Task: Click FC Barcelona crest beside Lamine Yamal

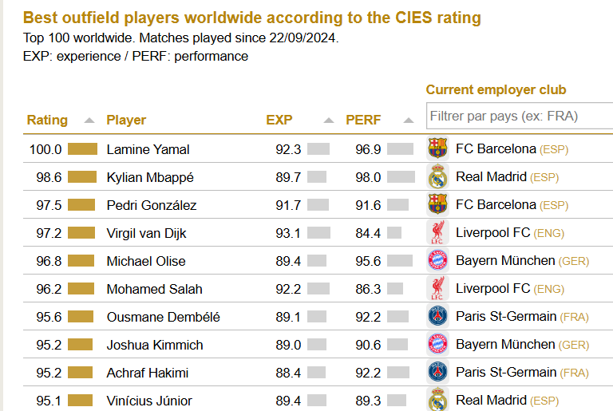Action: click(437, 148)
